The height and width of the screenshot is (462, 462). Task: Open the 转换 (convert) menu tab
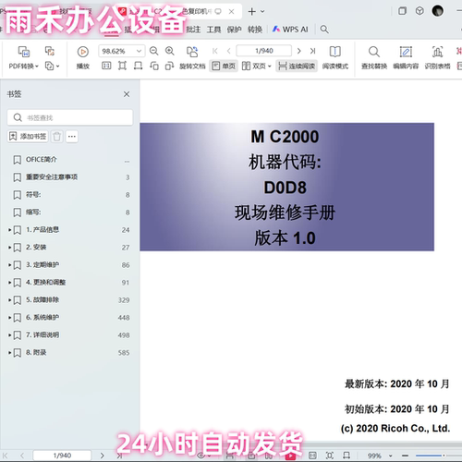coord(255,30)
